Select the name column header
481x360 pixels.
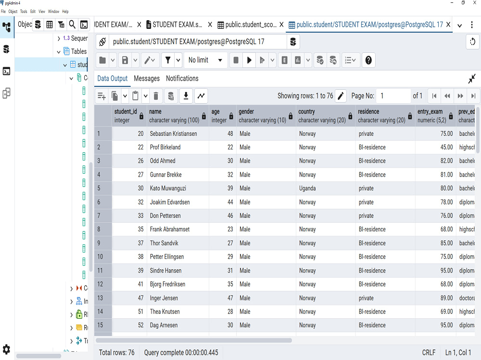pos(178,116)
